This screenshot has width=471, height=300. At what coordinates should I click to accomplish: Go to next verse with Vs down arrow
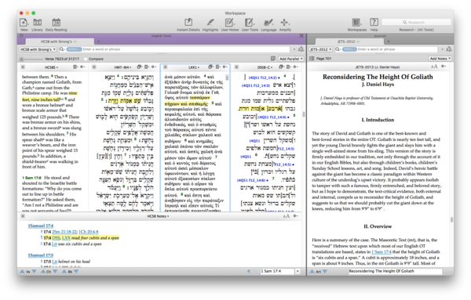[34, 271]
